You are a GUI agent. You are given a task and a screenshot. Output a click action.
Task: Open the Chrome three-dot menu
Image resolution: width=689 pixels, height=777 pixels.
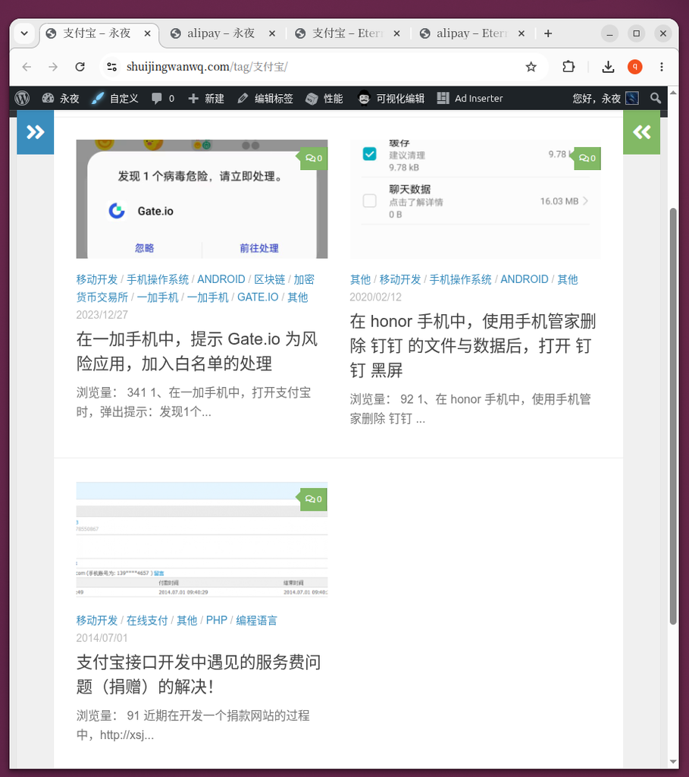[x=662, y=67]
